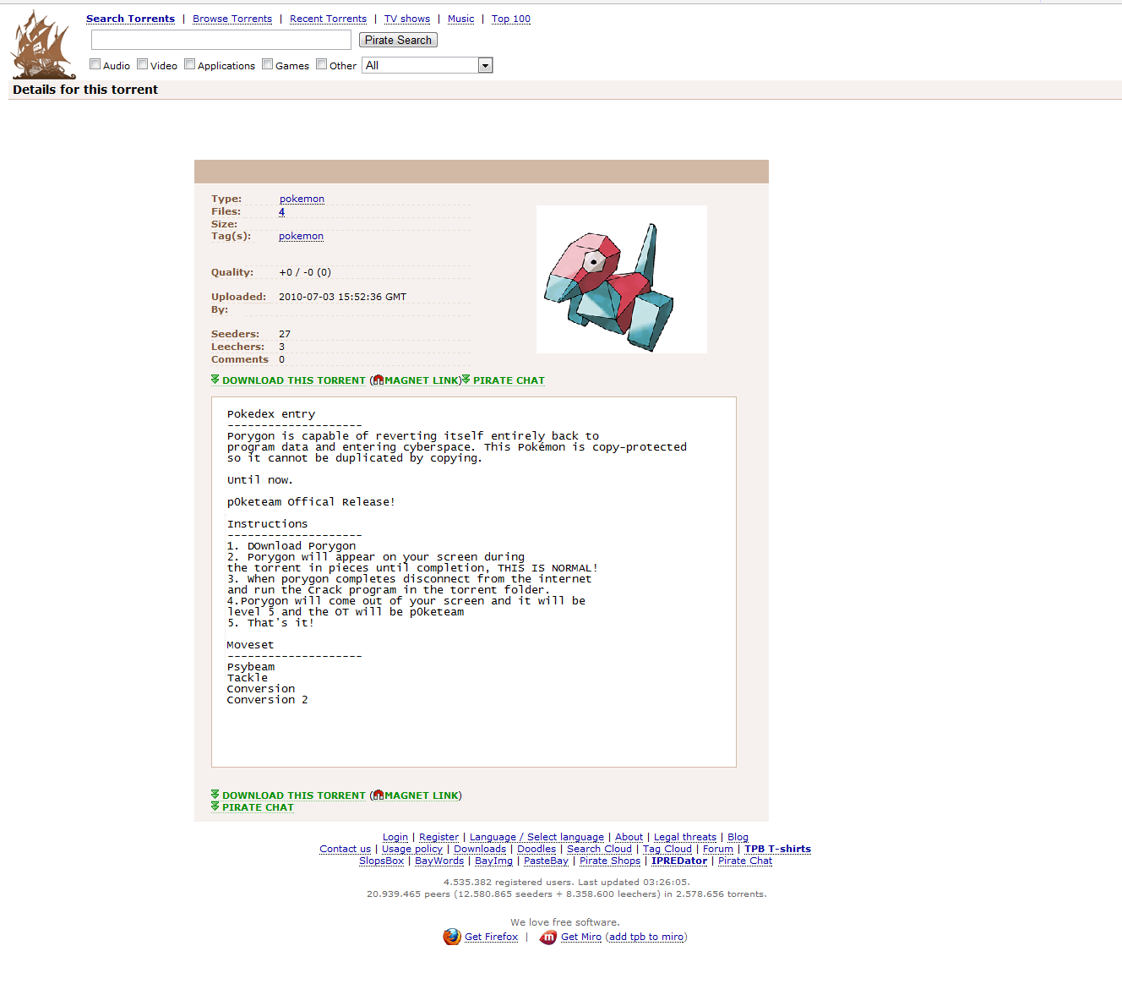Click the green arrow before the bottom Pirate Chat
1122x995 pixels.
[215, 806]
